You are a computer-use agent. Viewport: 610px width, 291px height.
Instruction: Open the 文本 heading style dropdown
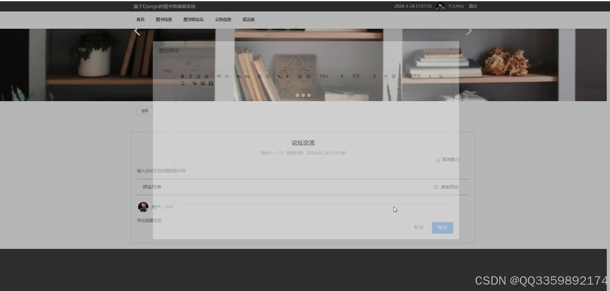tap(363, 76)
